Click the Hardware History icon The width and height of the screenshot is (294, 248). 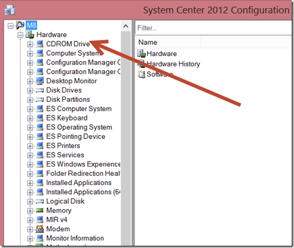coord(141,63)
